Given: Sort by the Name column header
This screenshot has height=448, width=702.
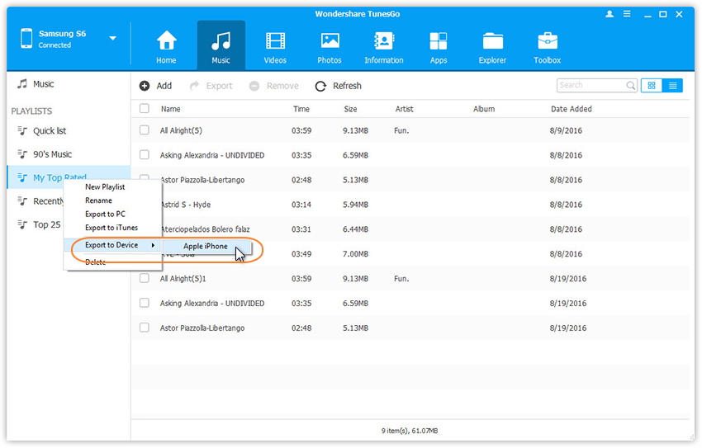Looking at the screenshot, I should [x=171, y=109].
